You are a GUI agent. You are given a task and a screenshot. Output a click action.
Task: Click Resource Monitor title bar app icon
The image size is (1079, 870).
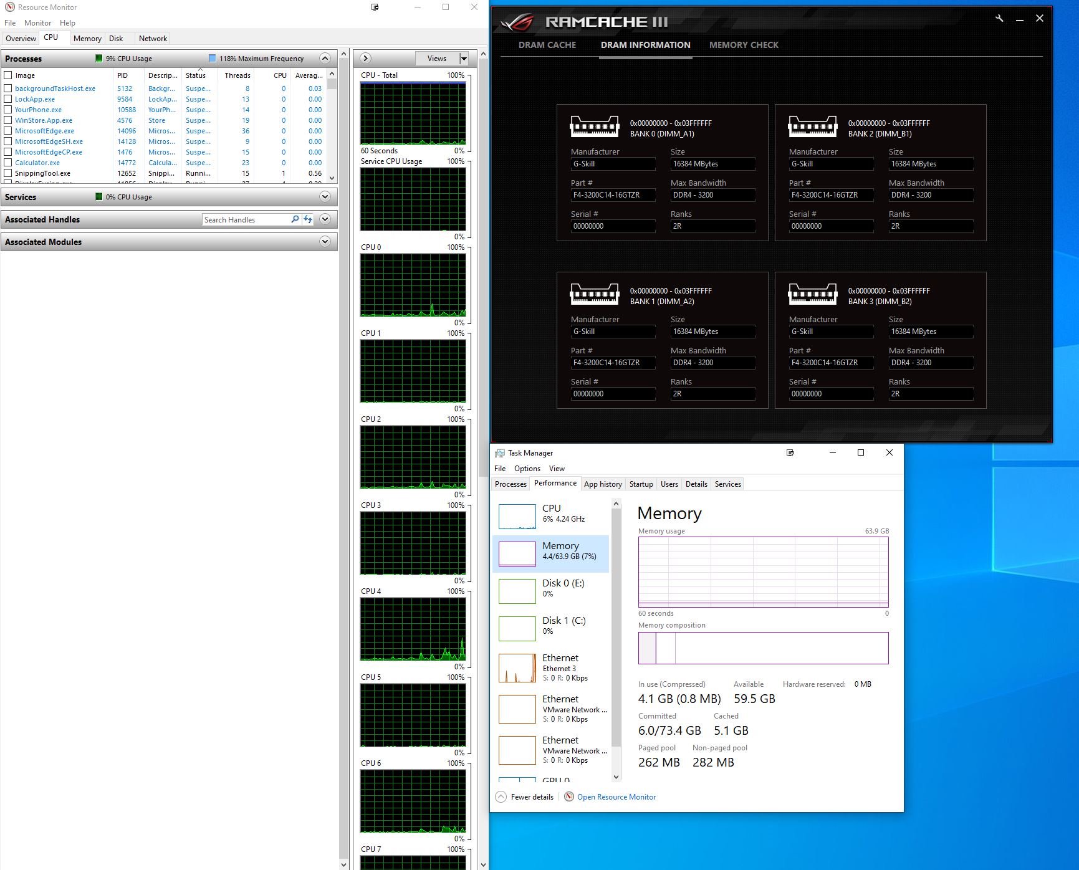[x=10, y=7]
